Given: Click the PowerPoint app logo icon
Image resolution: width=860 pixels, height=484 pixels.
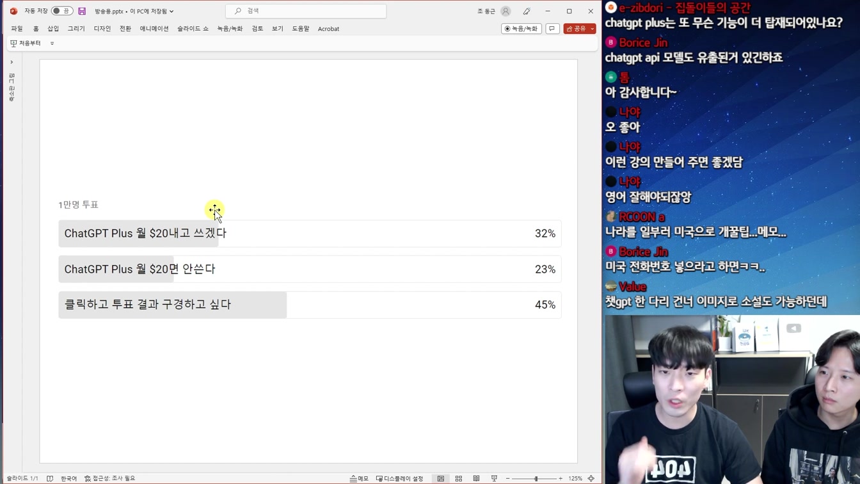Looking at the screenshot, I should click(x=13, y=11).
